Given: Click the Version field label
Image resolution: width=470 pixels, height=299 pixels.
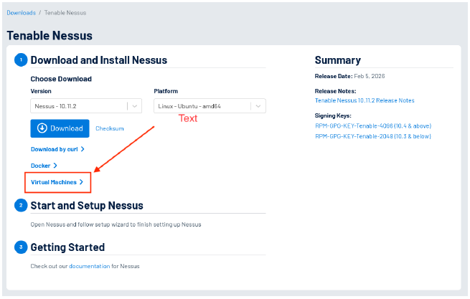Looking at the screenshot, I should click(x=41, y=91).
